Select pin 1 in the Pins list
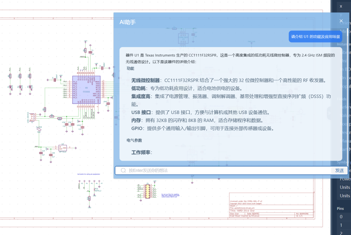This screenshot has height=235, width=351. coord(344,225)
